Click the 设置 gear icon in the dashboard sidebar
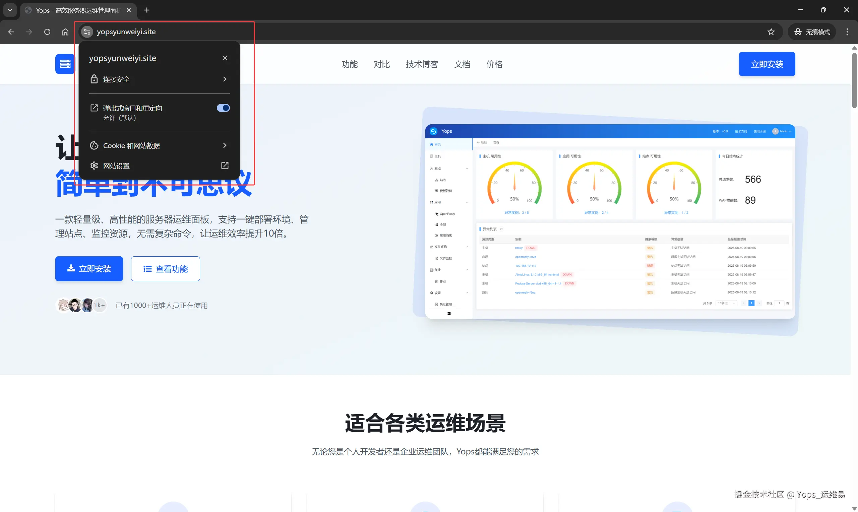The height and width of the screenshot is (512, 858). [x=432, y=292]
